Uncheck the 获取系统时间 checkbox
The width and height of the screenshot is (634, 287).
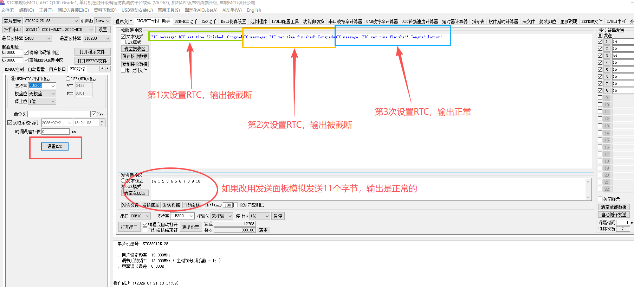coord(9,123)
